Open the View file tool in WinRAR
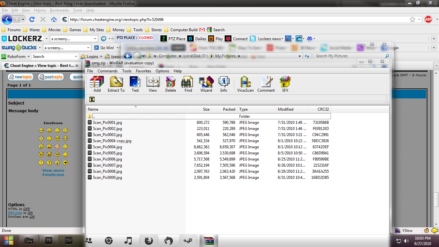Image resolution: width=439 pixels, height=247 pixels. pos(153,84)
